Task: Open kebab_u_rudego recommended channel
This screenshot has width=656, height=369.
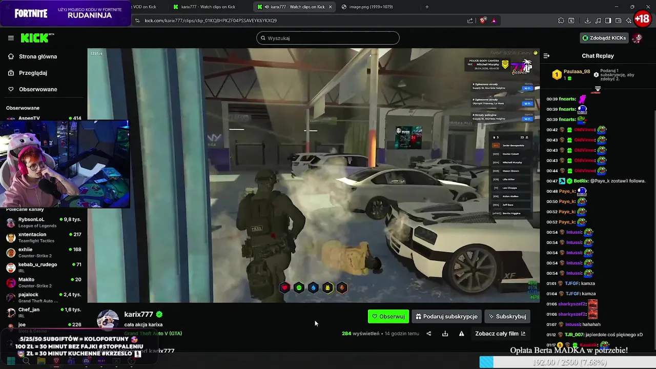Action: 44,267
